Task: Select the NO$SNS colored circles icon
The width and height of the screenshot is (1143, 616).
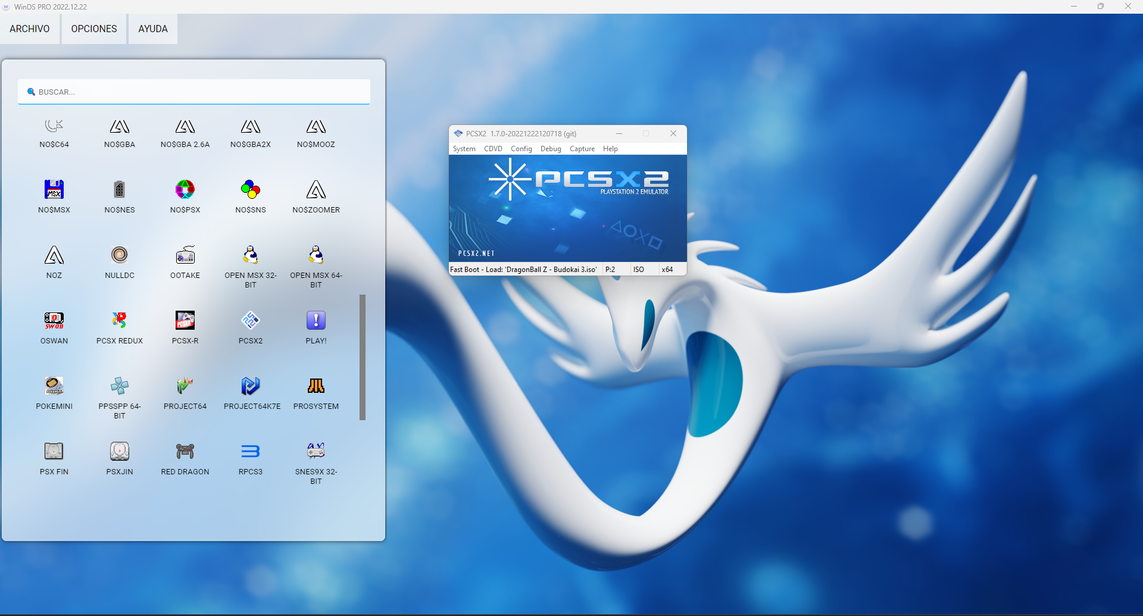Action: [x=251, y=189]
